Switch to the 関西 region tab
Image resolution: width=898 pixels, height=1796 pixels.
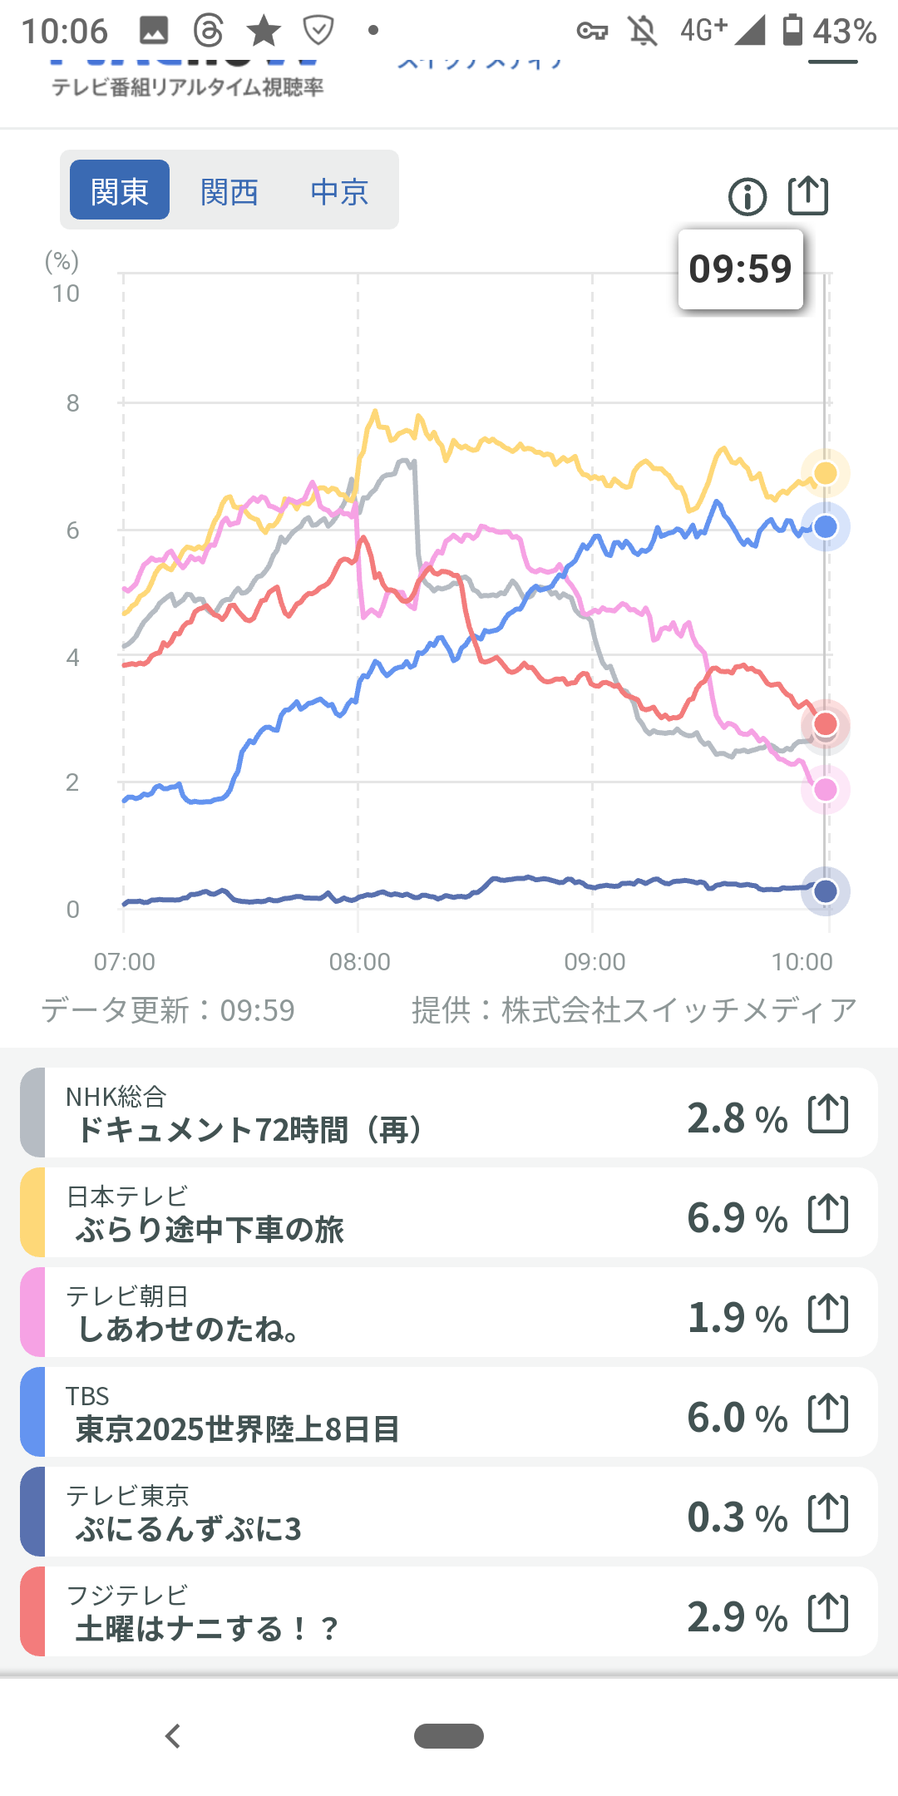(229, 191)
